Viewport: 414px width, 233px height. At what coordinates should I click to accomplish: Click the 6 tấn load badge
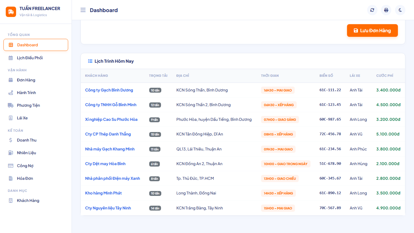(x=154, y=164)
